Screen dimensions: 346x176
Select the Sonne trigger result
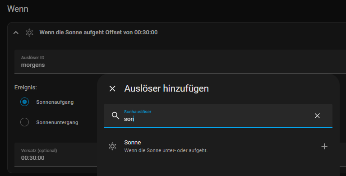click(x=218, y=146)
